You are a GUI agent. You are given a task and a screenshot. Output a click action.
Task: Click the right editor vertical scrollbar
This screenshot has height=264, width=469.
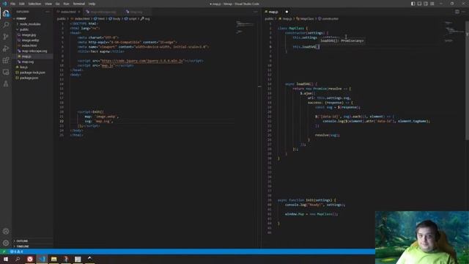pos(468,81)
